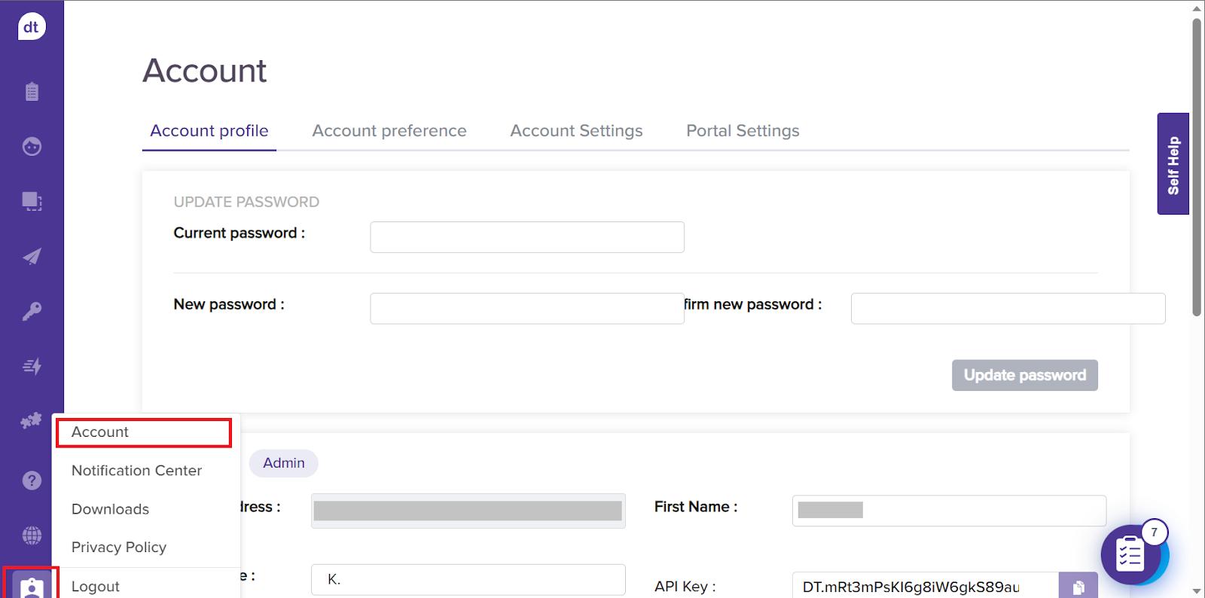Open the key icon in sidebar
The height and width of the screenshot is (598, 1205).
[32, 311]
